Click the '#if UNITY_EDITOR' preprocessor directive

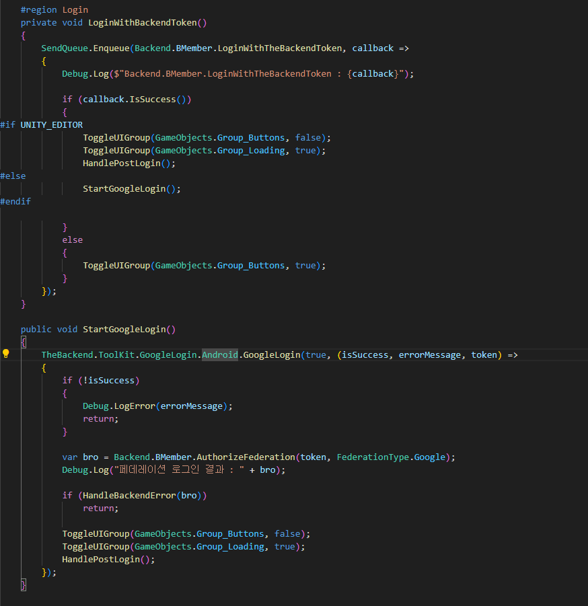point(41,125)
